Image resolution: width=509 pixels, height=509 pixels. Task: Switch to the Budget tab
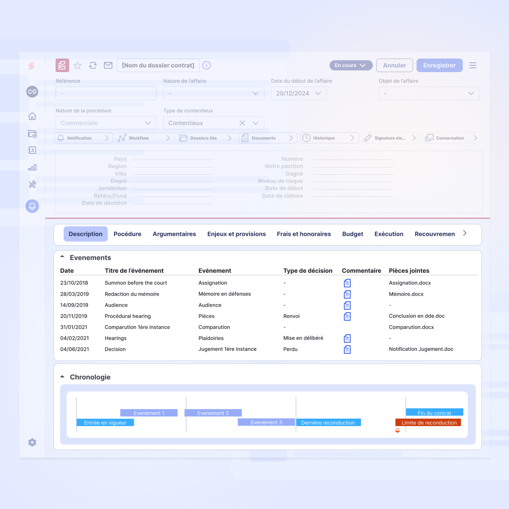tap(352, 234)
